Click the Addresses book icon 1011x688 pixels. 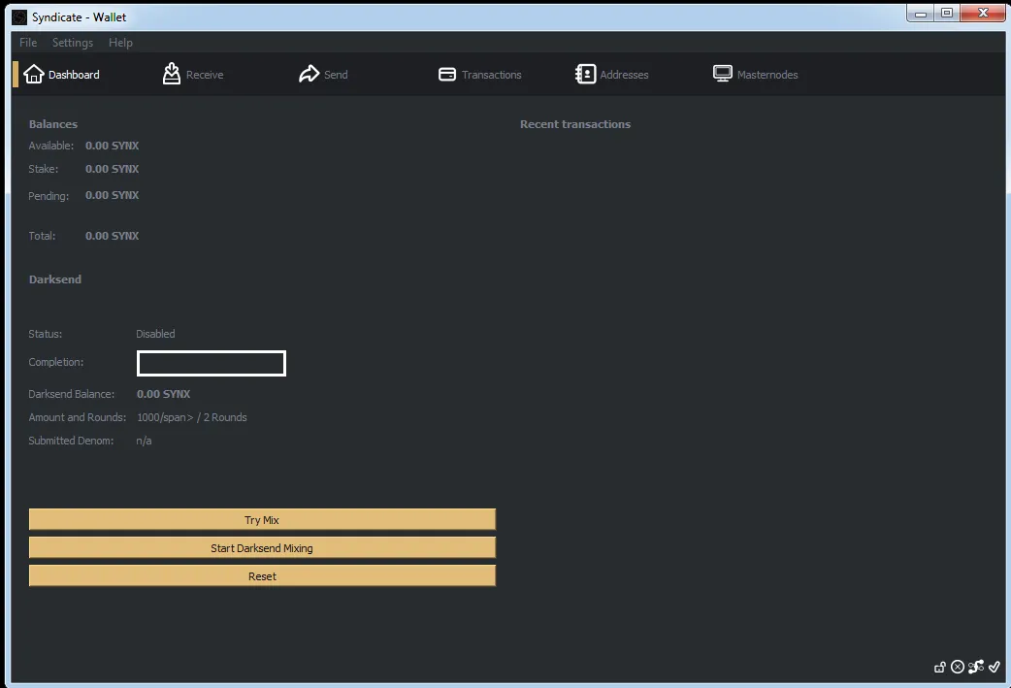pyautogui.click(x=585, y=74)
